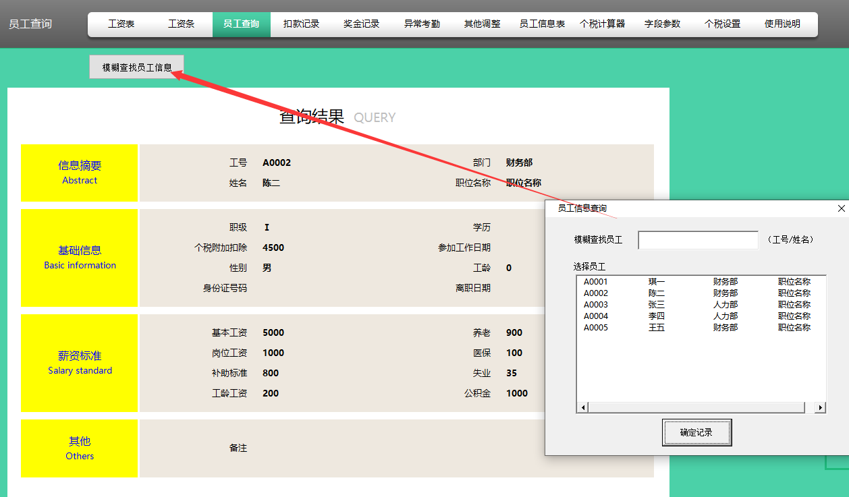Open the 工资条 tab
Image resolution: width=849 pixels, height=497 pixels.
click(181, 23)
